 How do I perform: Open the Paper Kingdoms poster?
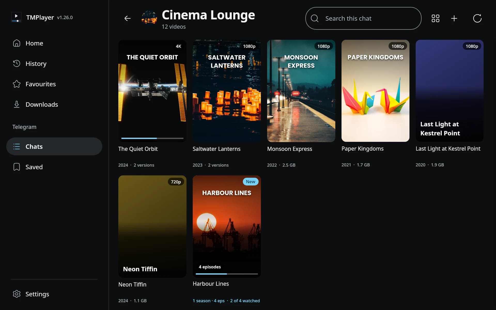pyautogui.click(x=375, y=91)
